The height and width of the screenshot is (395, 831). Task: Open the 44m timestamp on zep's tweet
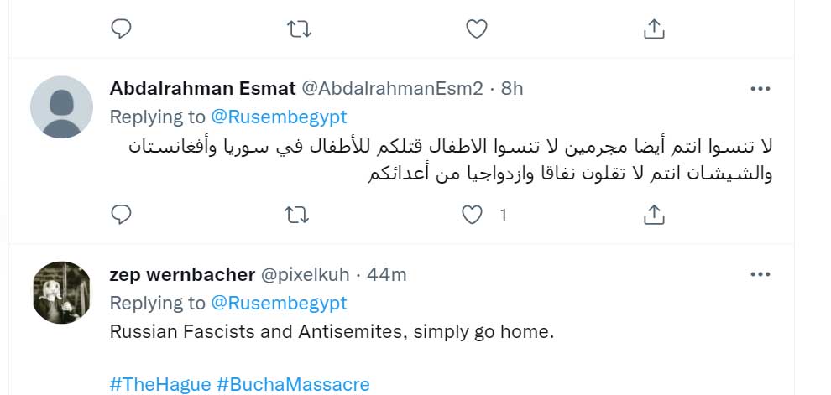388,274
